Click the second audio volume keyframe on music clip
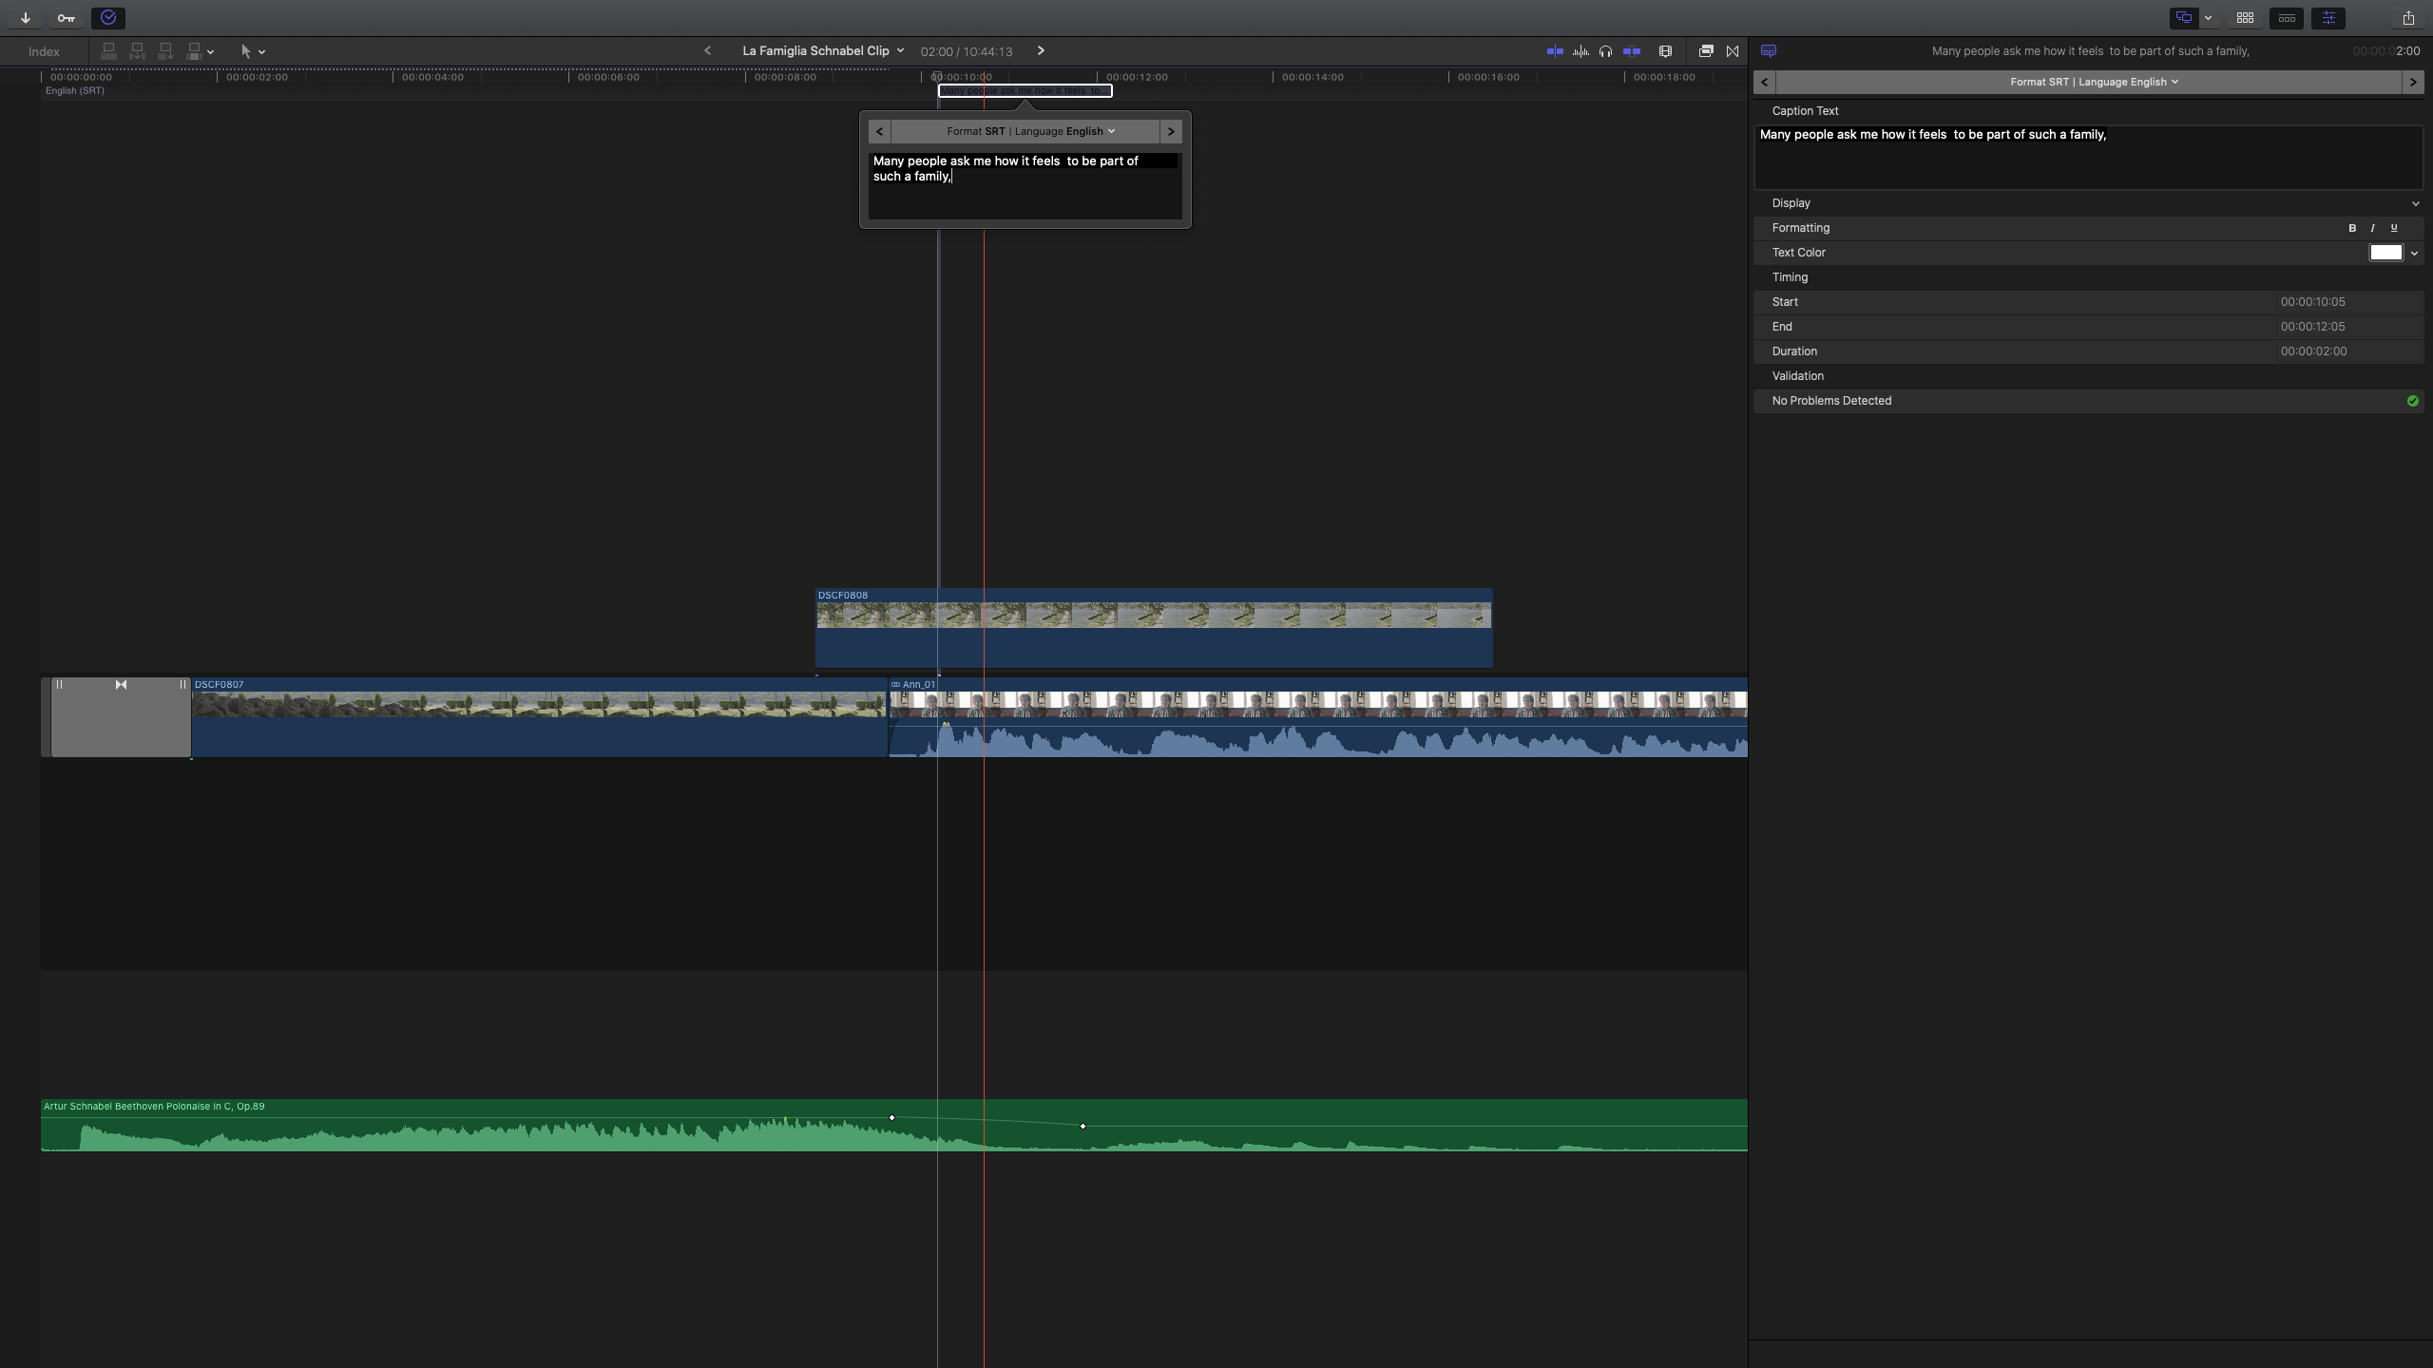 pyautogui.click(x=1082, y=1126)
